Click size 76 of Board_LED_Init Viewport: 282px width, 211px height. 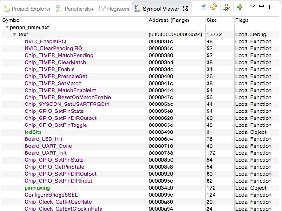coord(209,139)
